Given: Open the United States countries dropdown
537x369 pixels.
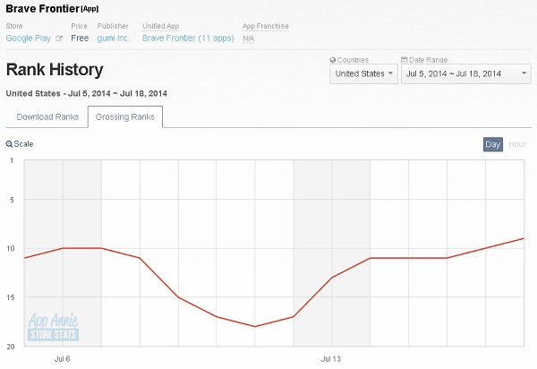Looking at the screenshot, I should click(363, 73).
